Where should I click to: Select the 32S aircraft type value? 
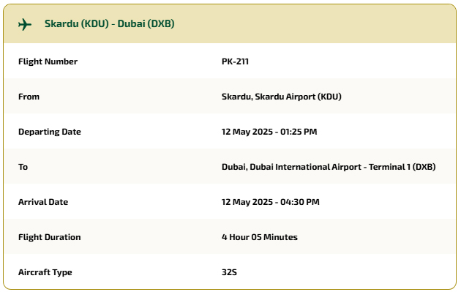point(229,272)
